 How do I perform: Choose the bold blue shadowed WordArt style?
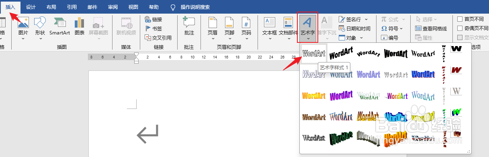coord(423,74)
